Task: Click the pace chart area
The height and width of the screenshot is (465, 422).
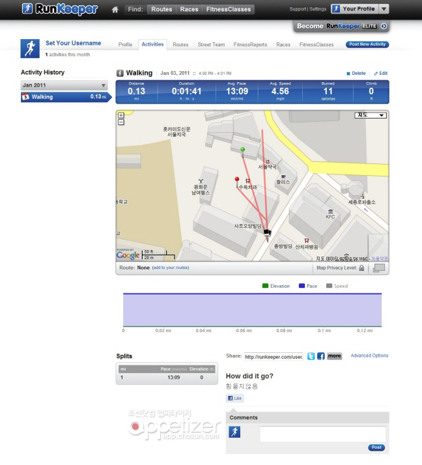Action: [253, 310]
